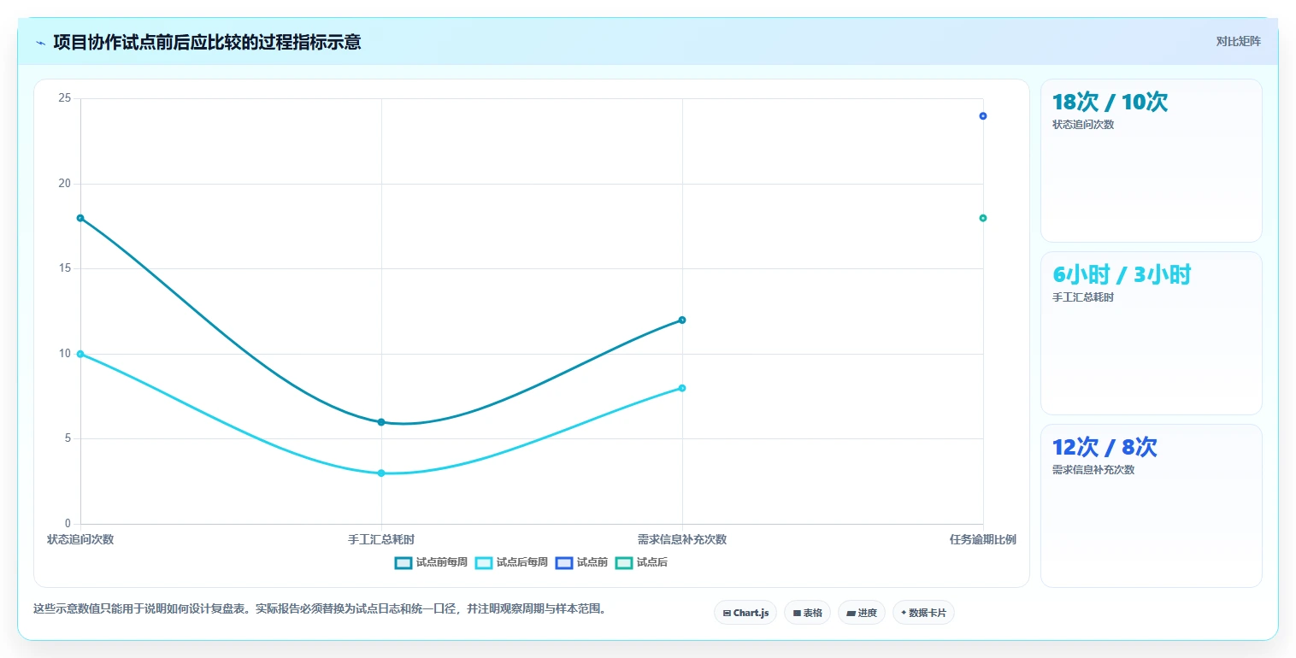Click the 试点前每周 data point at 18
Screen dimensions: 1296x658
[x=80, y=218]
